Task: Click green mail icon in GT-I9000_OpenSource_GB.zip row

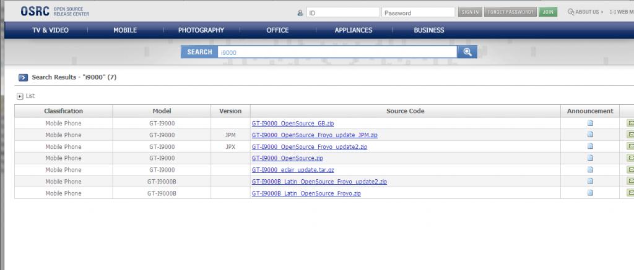Action: 630,123
